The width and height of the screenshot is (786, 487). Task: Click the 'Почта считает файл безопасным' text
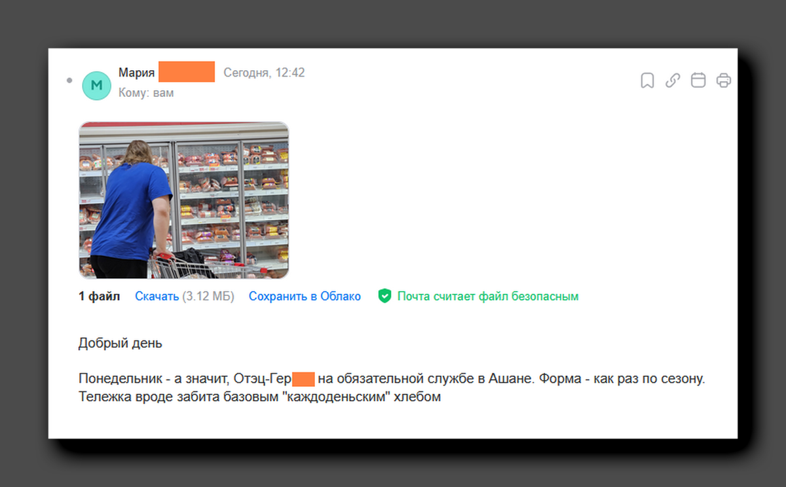(487, 296)
